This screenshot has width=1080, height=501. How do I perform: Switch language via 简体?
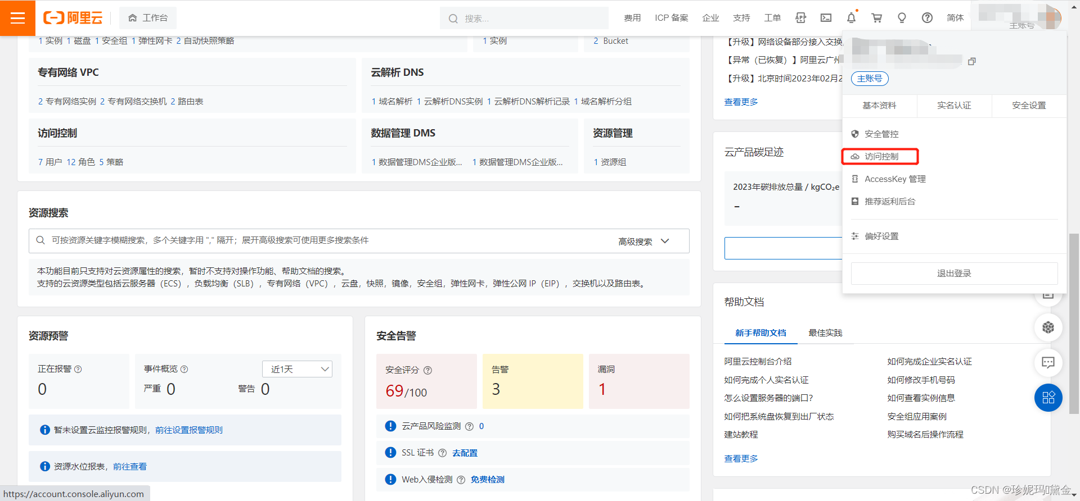[955, 18]
